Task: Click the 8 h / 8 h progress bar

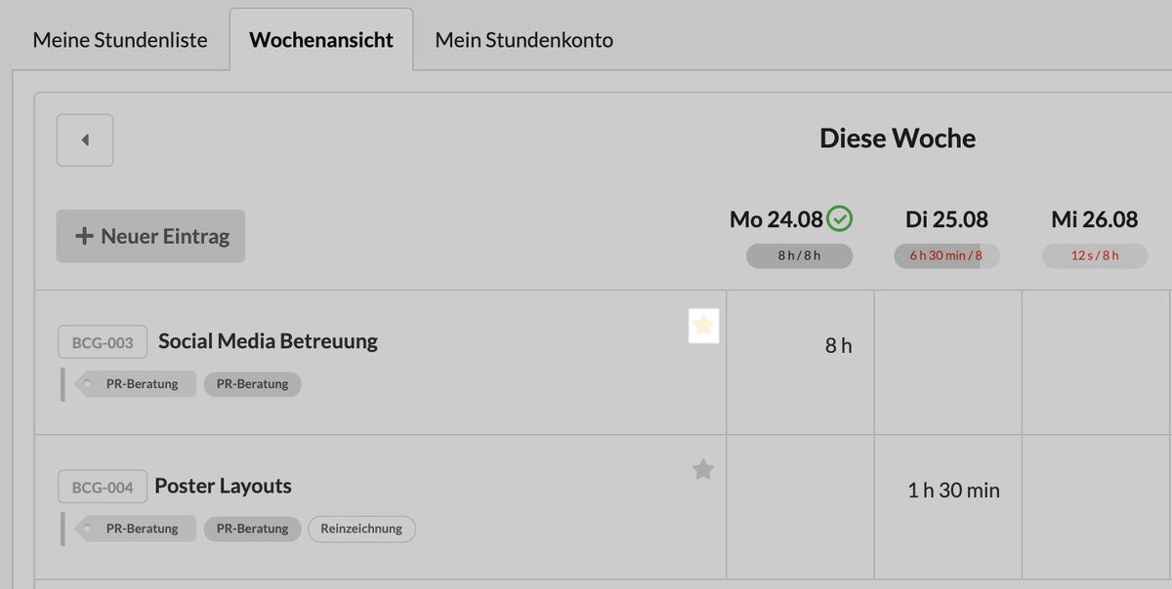Action: pos(800,256)
